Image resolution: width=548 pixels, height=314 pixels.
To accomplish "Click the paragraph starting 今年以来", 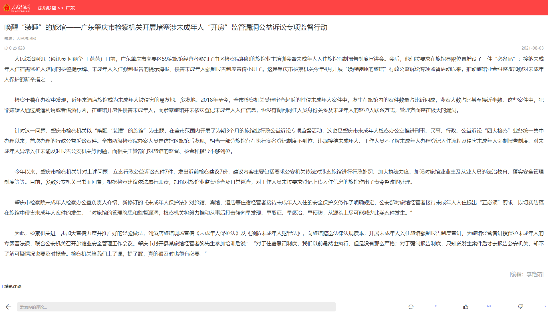I will tap(274, 177).
